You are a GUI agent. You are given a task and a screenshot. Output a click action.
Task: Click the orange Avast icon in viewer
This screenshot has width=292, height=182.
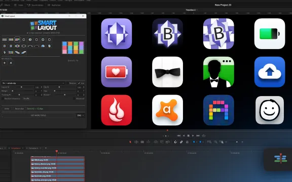(x=167, y=110)
